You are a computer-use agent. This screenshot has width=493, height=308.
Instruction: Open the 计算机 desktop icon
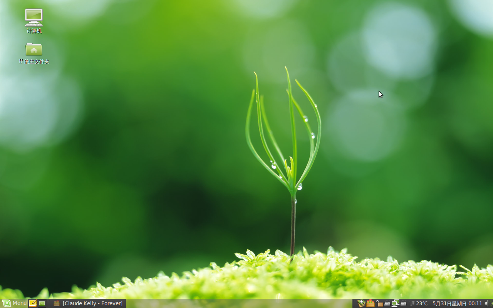34,21
